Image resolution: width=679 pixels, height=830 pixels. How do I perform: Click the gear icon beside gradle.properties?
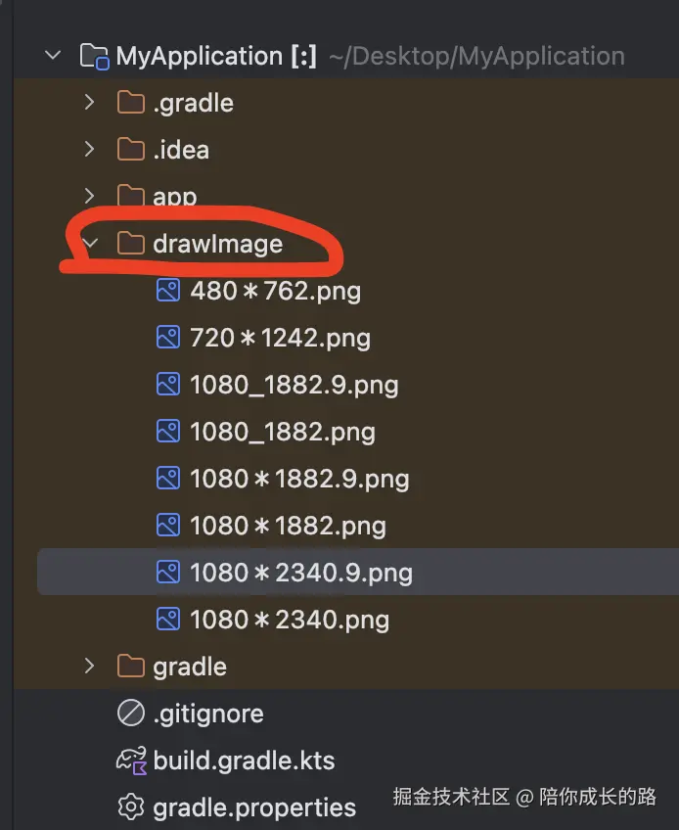130,807
